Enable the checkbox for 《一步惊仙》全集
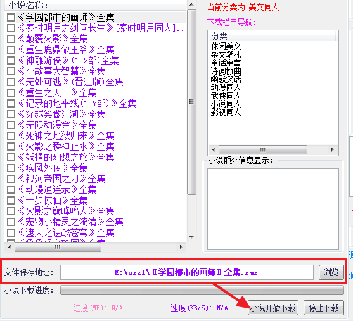The image size is (353, 321). [x=11, y=201]
